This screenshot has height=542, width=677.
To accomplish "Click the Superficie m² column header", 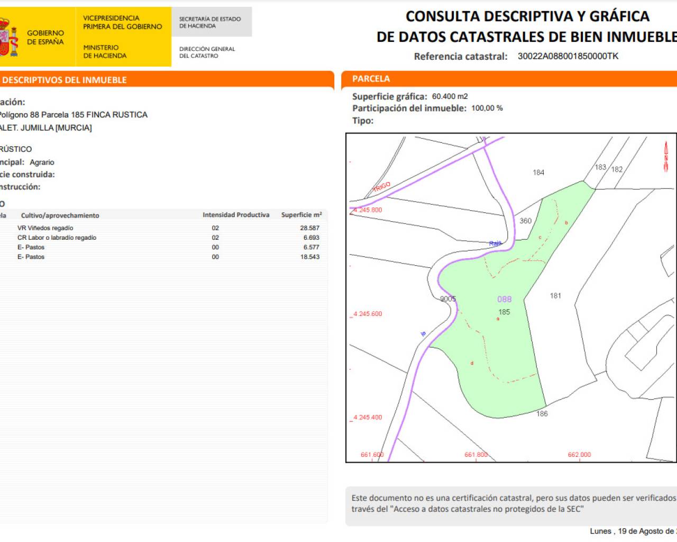I will pyautogui.click(x=301, y=215).
